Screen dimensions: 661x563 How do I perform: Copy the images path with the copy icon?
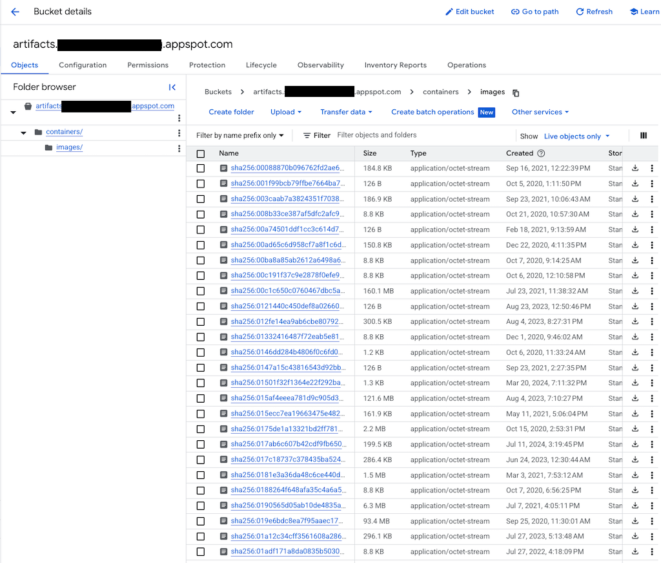pos(516,92)
